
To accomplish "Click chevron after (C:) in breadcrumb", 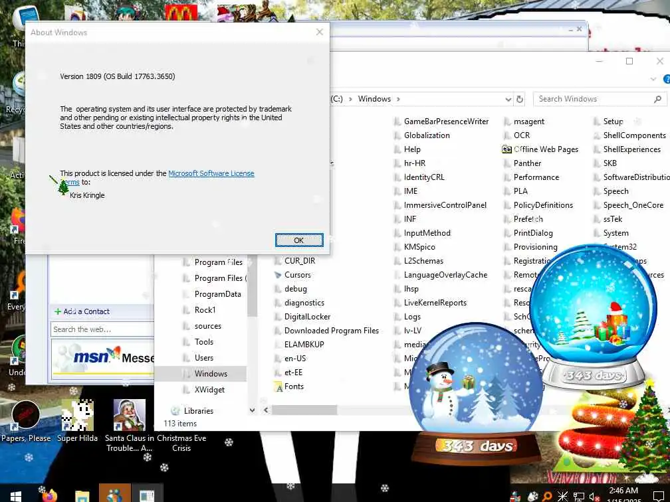I will pyautogui.click(x=350, y=99).
